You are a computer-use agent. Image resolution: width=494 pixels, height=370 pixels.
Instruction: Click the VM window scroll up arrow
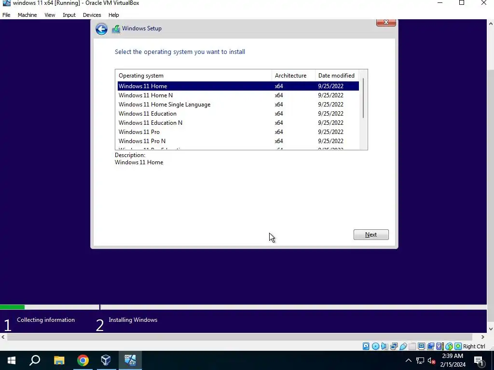click(x=491, y=24)
